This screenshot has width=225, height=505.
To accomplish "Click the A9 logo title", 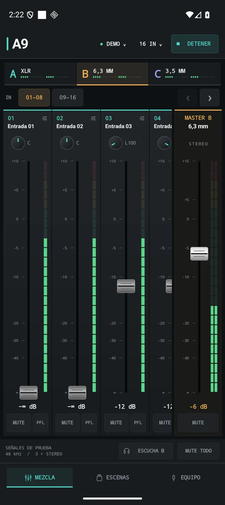I will 20,44.
